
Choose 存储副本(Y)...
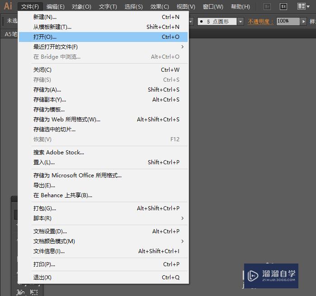click(103, 100)
